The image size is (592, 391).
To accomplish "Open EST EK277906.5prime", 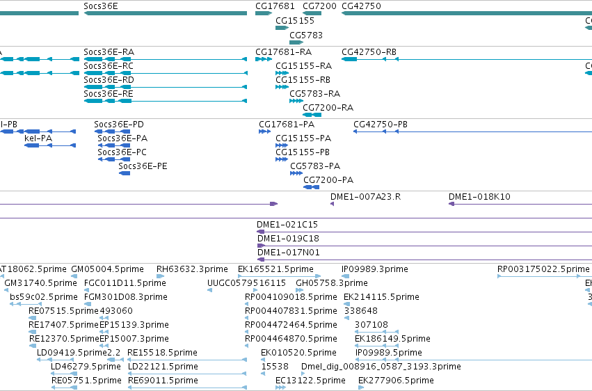I will click(396, 381).
